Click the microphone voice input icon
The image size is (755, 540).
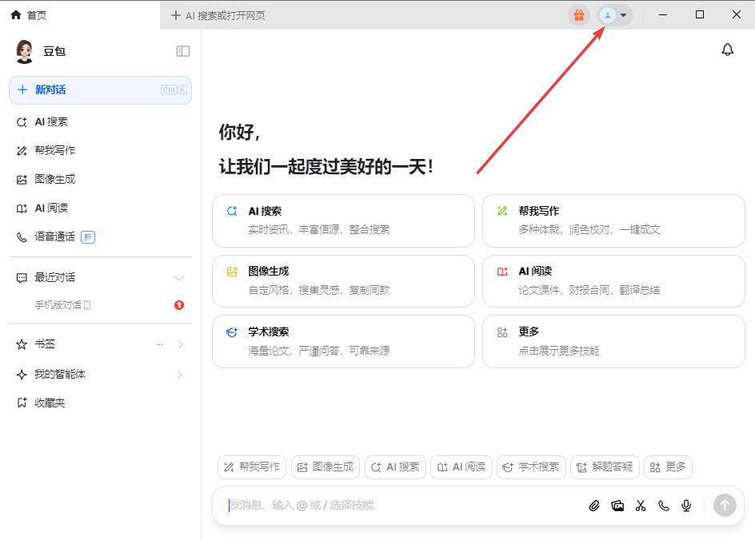tap(687, 506)
